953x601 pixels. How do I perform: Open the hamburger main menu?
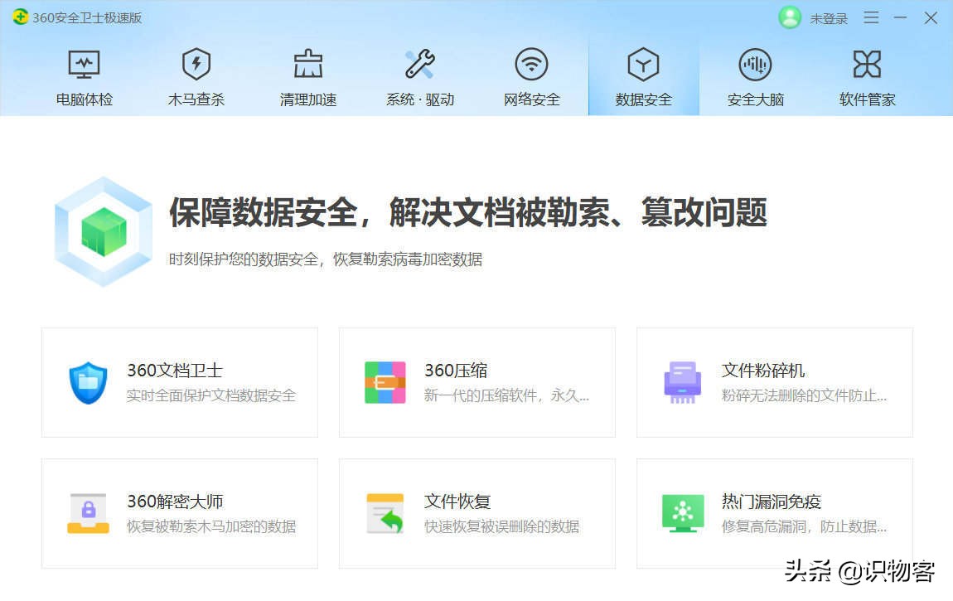click(x=871, y=17)
